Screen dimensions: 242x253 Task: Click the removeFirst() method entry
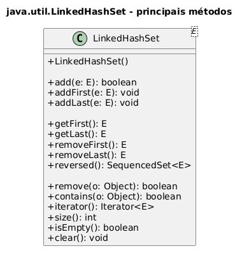coord(87,145)
